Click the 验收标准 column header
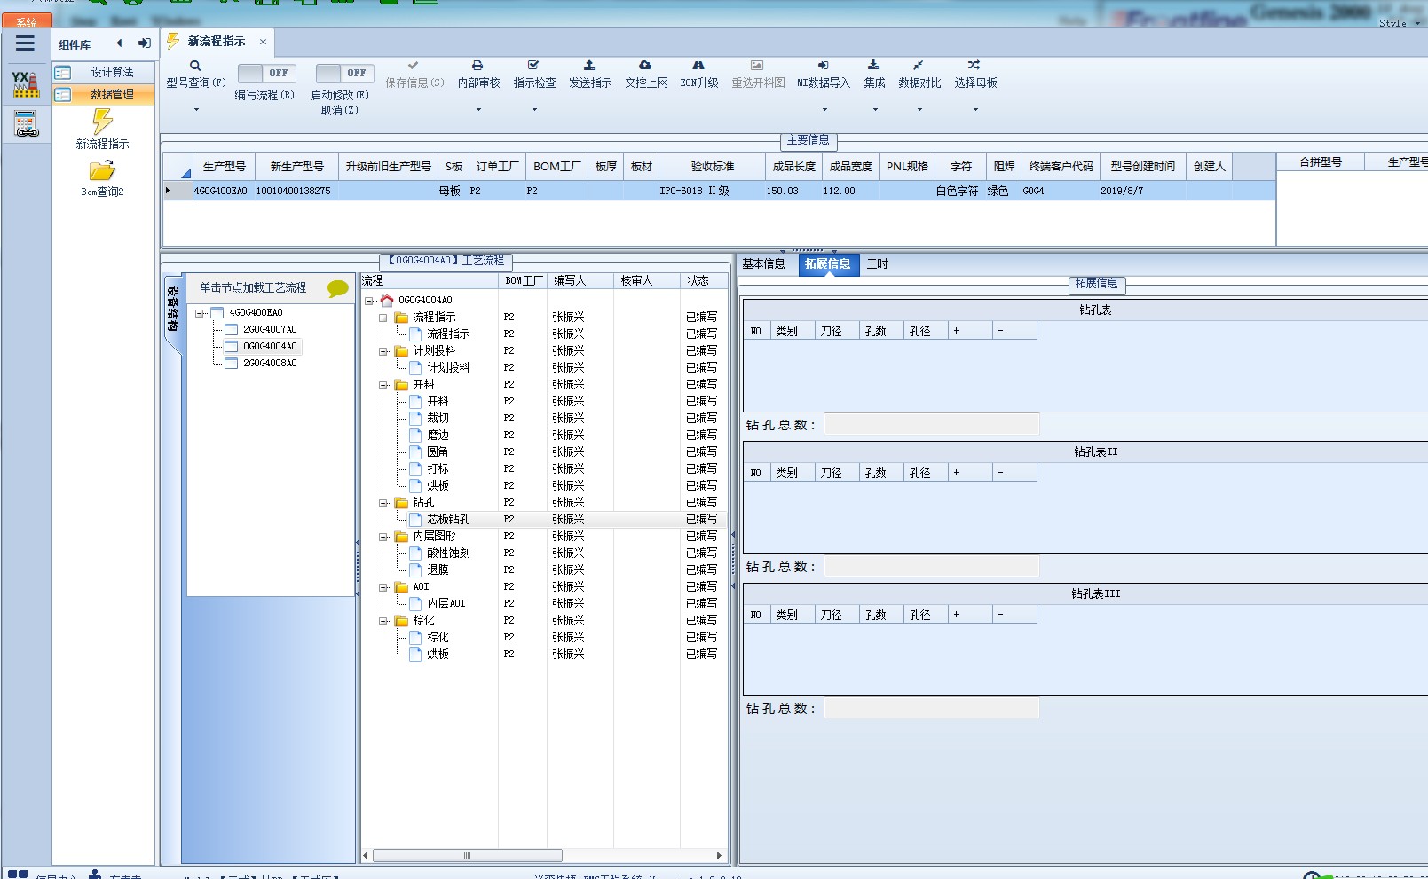Screen dimensions: 1428x879 pyautogui.click(x=712, y=167)
